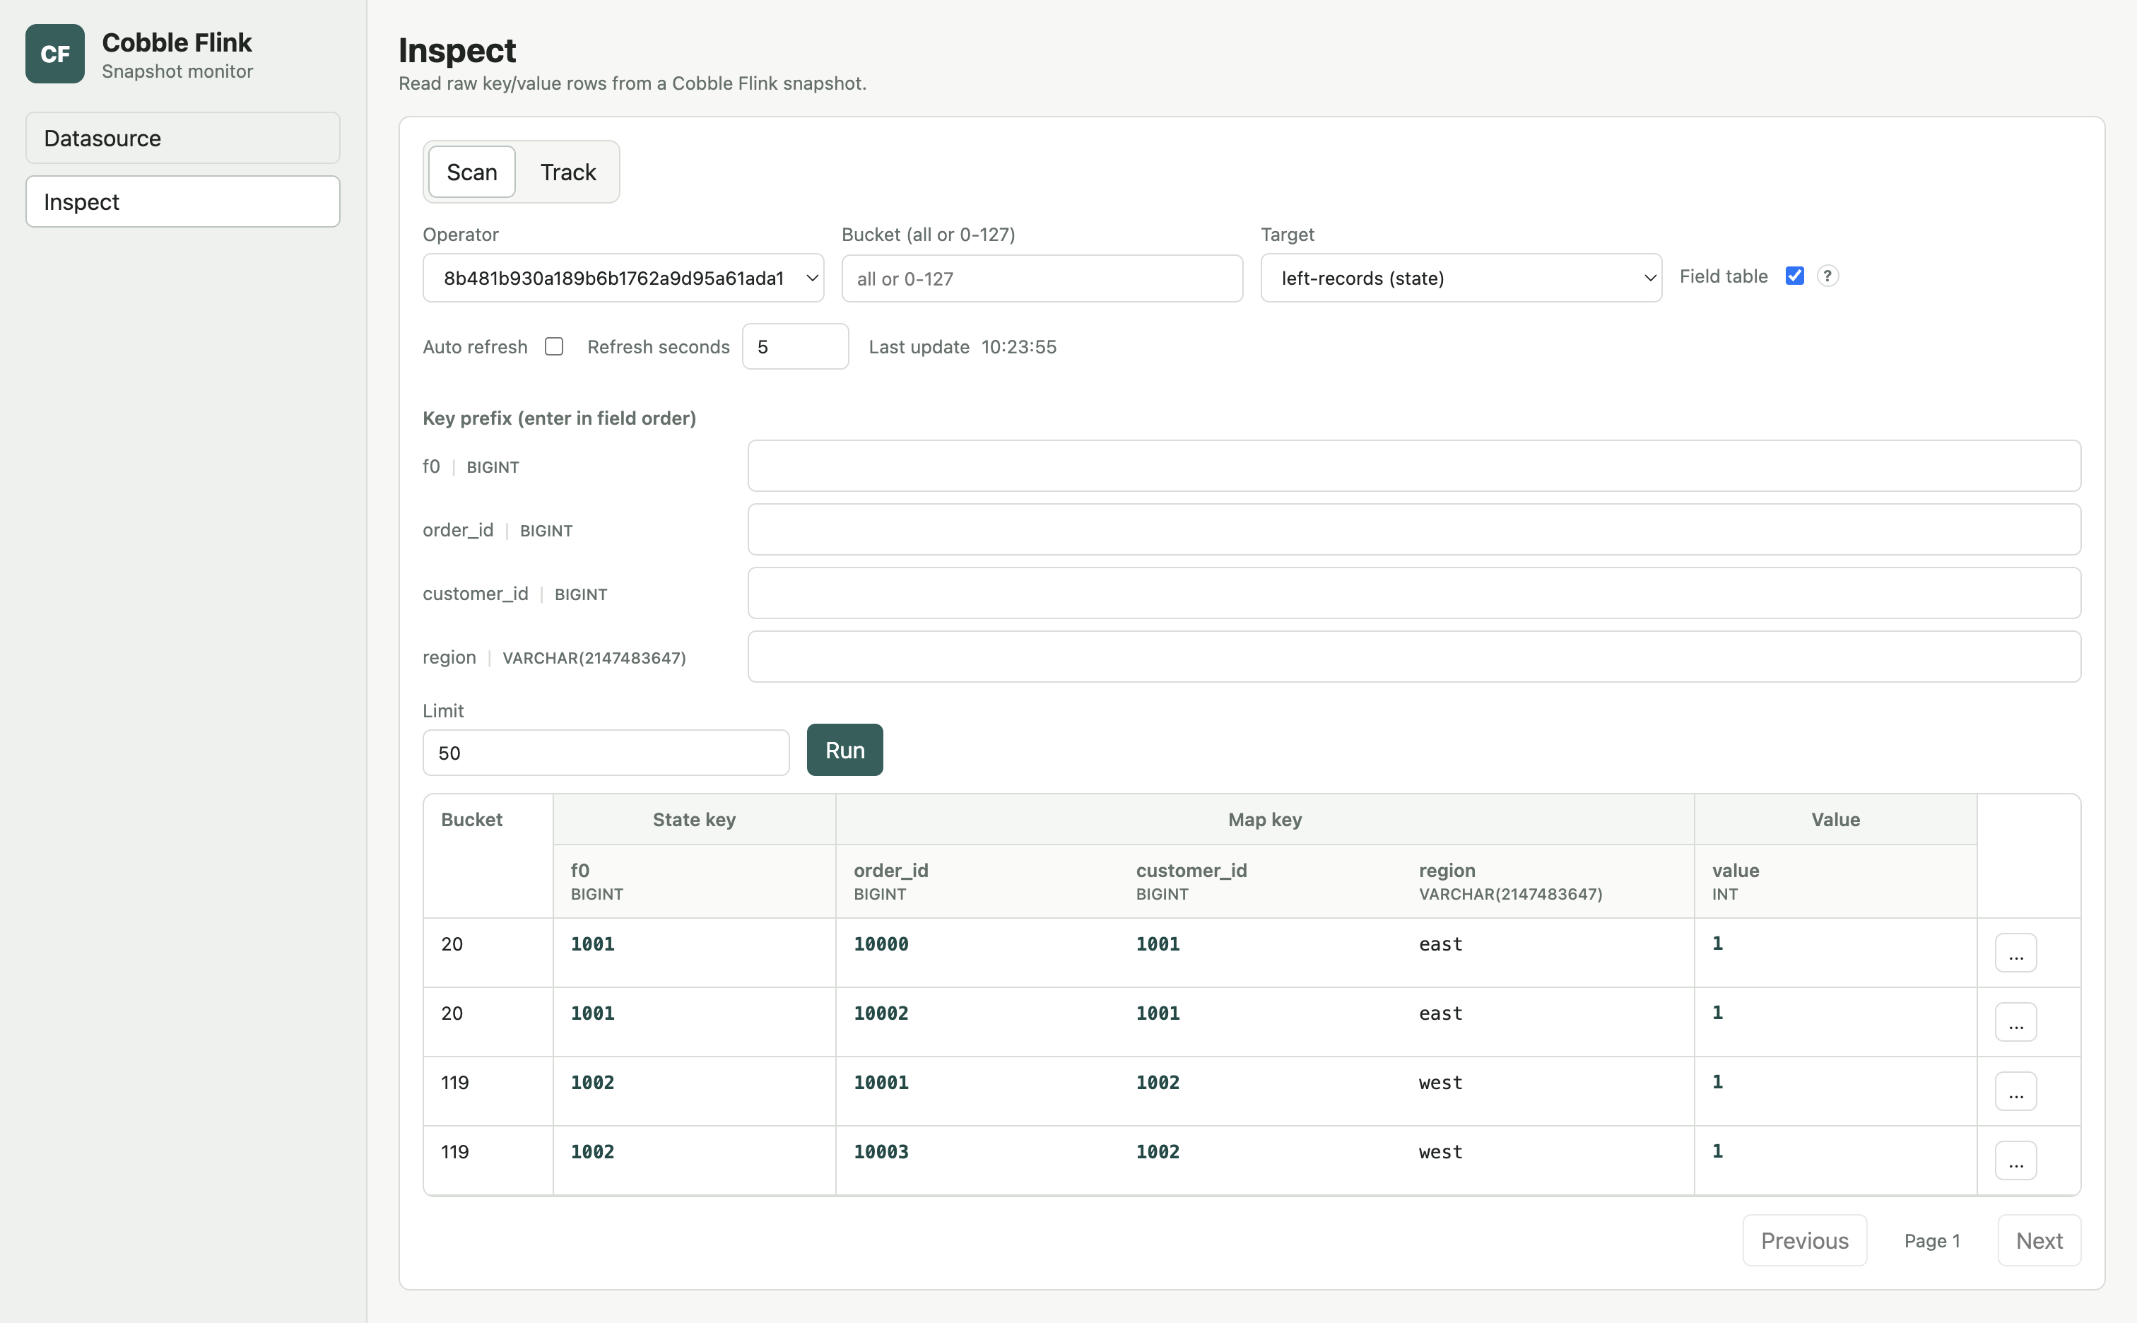Click the Last update time 10:23:55
The image size is (2137, 1323).
(x=1018, y=346)
